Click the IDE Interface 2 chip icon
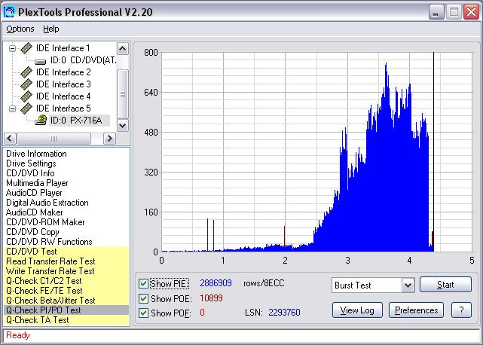This screenshot has height=345, width=483. (26, 72)
